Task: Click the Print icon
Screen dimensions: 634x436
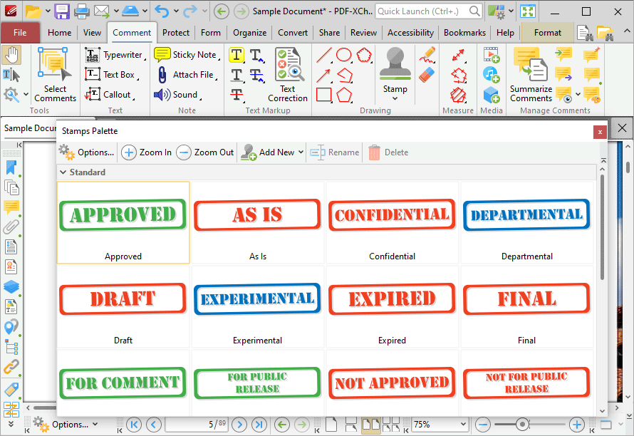Action: tap(81, 11)
